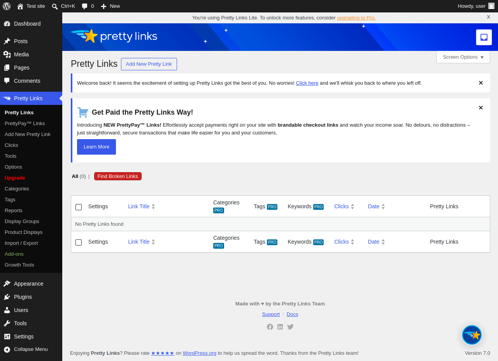
Task: Open the user avatar in admin bar
Action: pos(491,6)
